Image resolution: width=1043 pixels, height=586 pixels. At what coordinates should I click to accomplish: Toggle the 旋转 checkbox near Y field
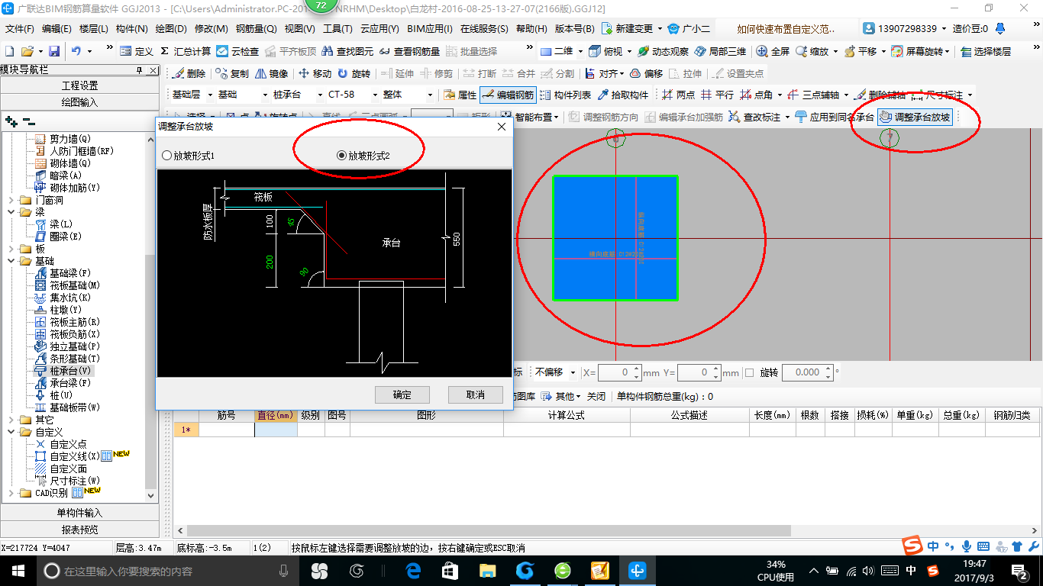pyautogui.click(x=749, y=373)
